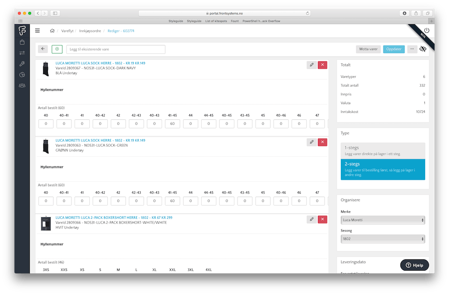This screenshot has width=449, height=294.
Task: Click size 41-45 quantity field for GREEN sock
Action: (172, 201)
